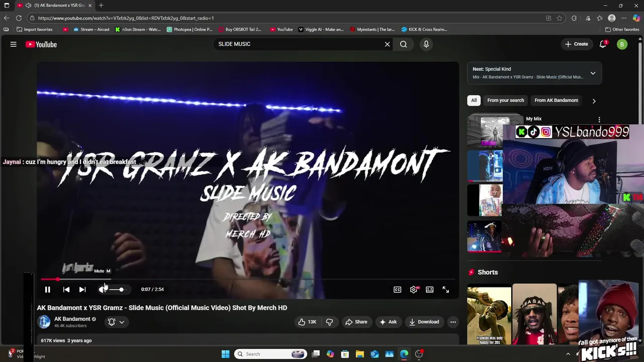Dislike the video

(x=330, y=322)
